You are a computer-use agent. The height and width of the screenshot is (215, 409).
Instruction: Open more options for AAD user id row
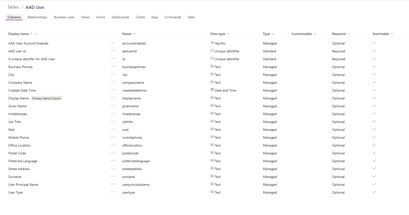(x=113, y=51)
